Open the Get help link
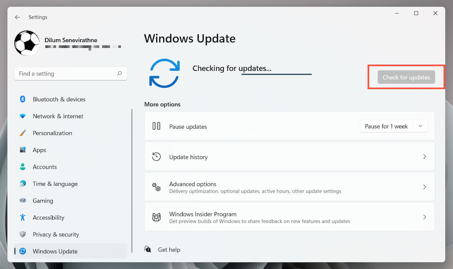The height and width of the screenshot is (269, 453). (169, 250)
